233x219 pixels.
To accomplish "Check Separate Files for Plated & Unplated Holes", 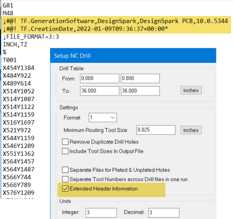I will 65,170.
